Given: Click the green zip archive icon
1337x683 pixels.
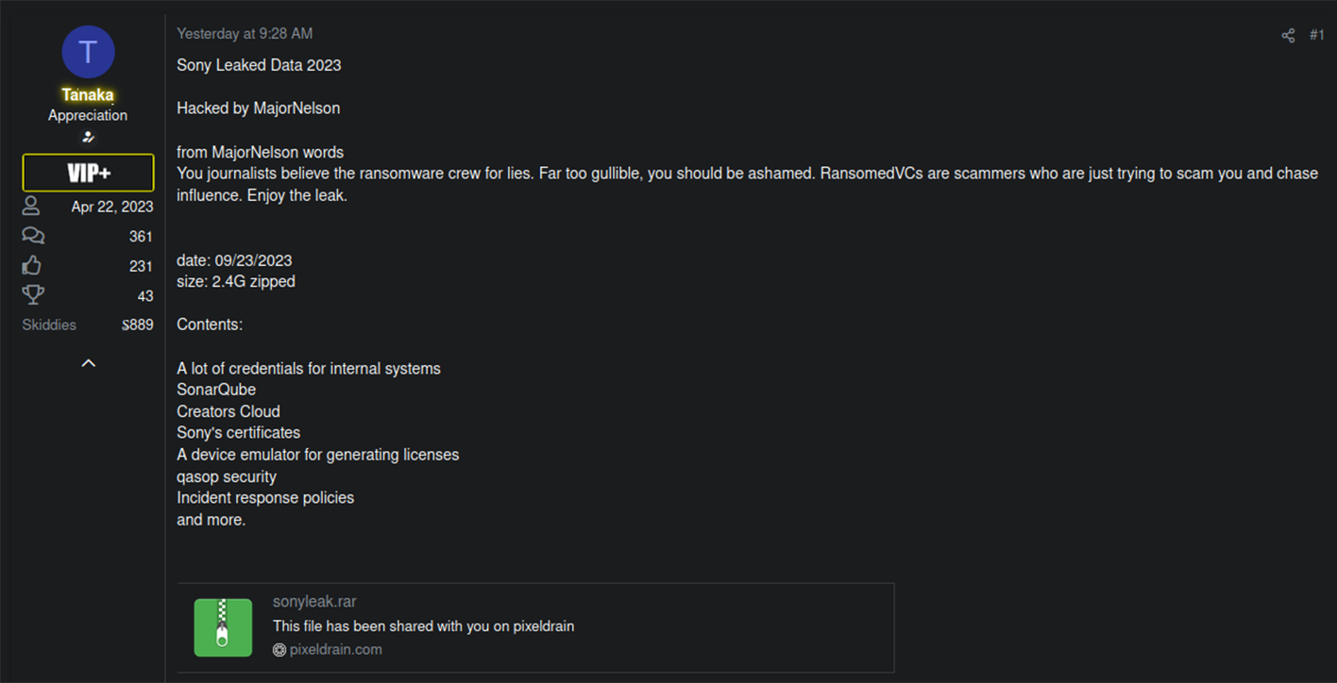Looking at the screenshot, I should pos(223,627).
